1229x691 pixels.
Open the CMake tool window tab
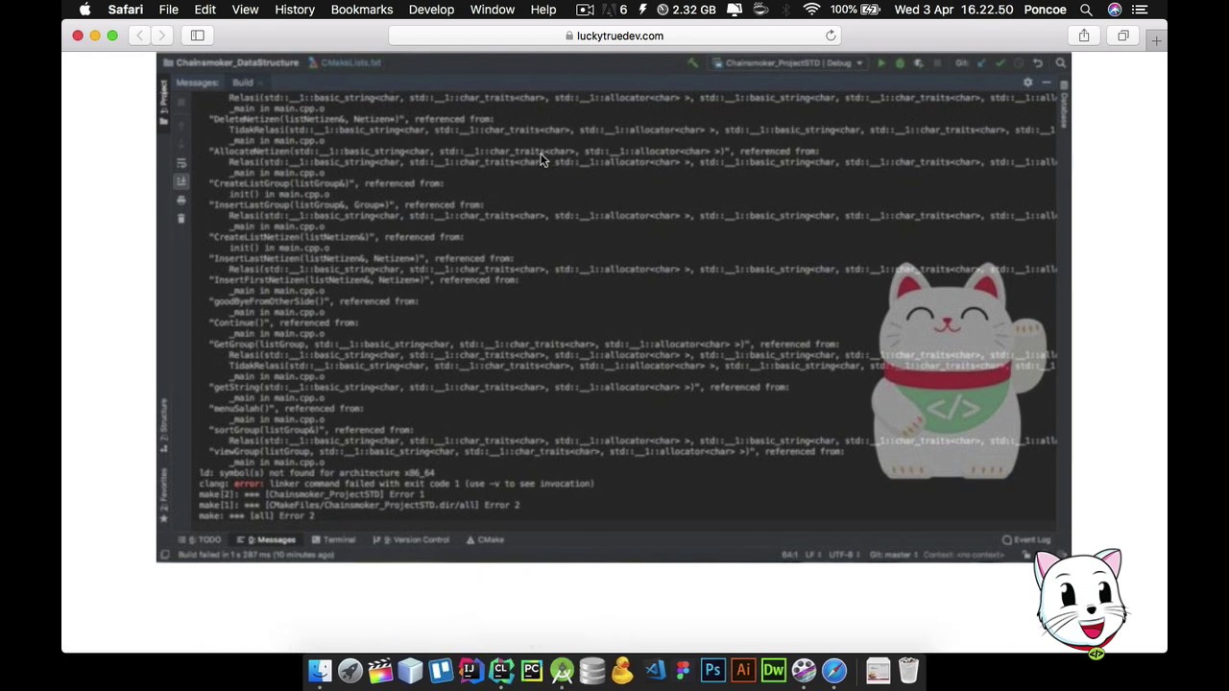coord(485,539)
